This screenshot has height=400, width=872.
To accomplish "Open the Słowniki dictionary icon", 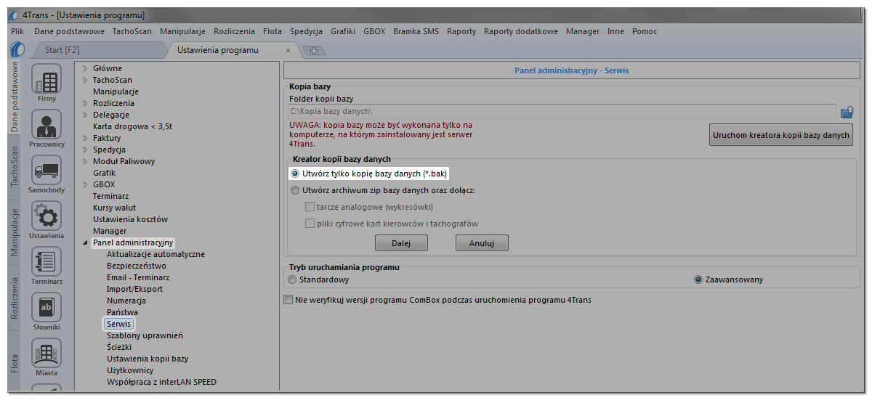I will tap(47, 309).
